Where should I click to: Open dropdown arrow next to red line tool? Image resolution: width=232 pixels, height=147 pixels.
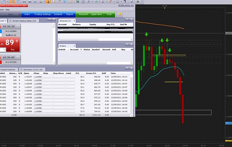114,1
